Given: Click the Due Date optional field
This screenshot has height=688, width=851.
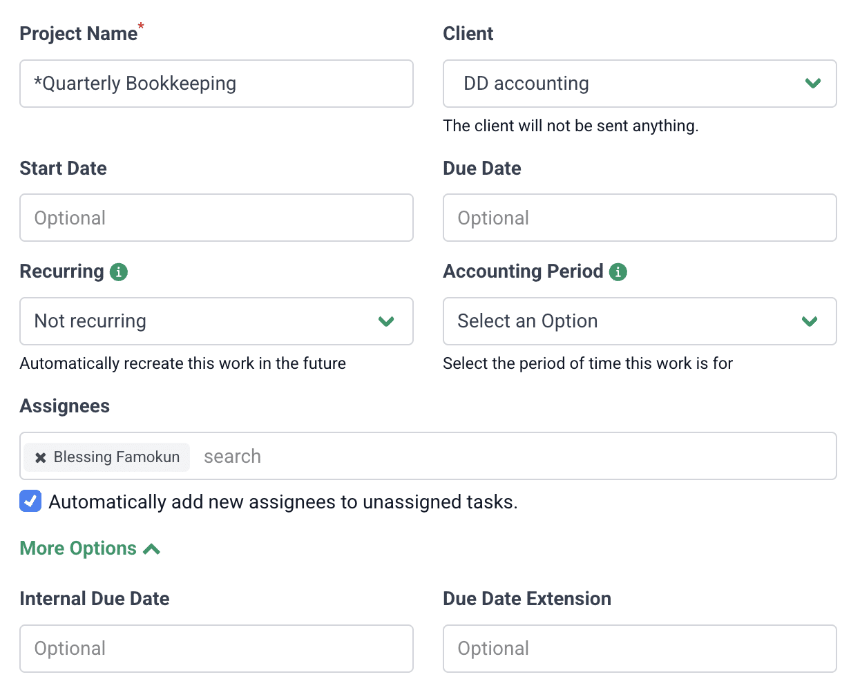Looking at the screenshot, I should [639, 218].
